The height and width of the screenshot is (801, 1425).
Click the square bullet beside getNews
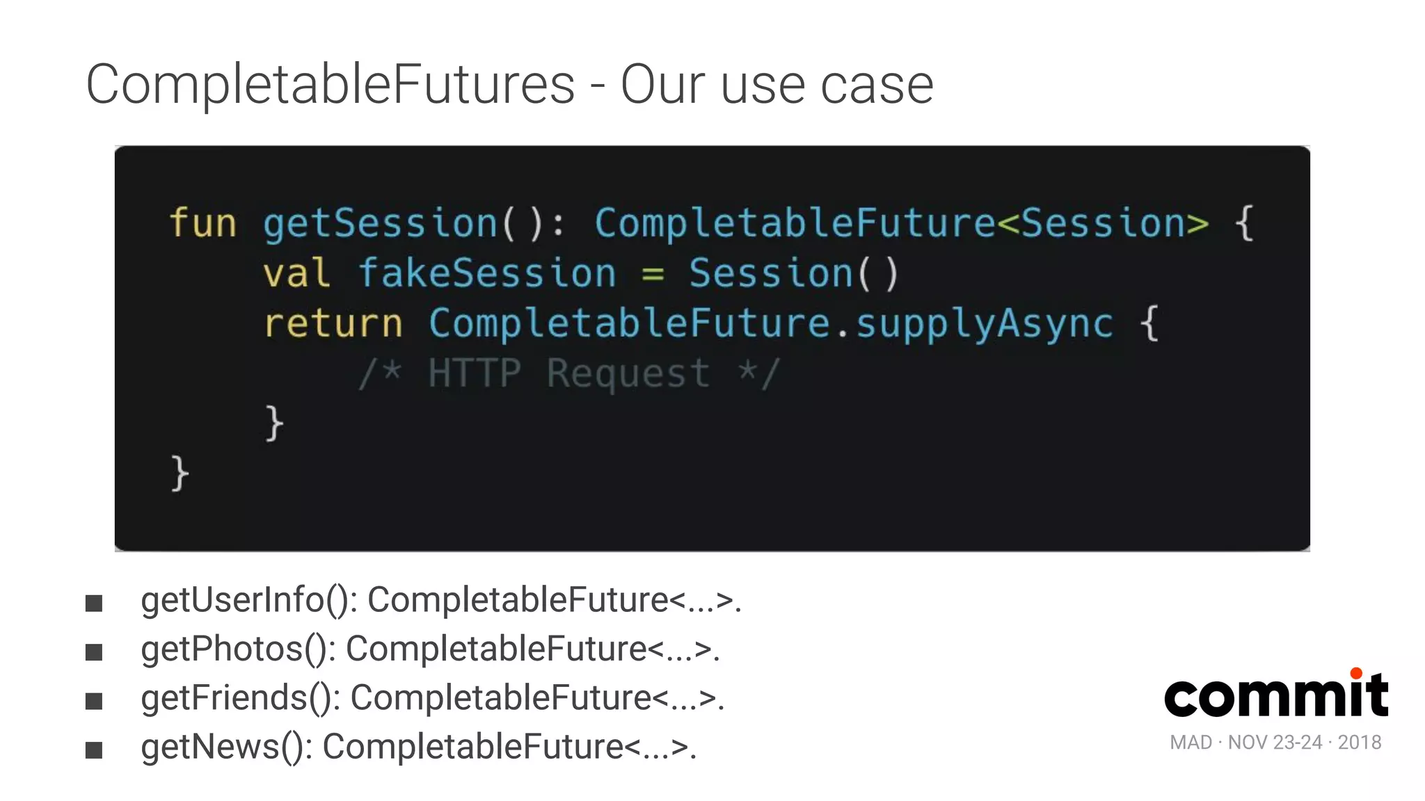click(94, 750)
